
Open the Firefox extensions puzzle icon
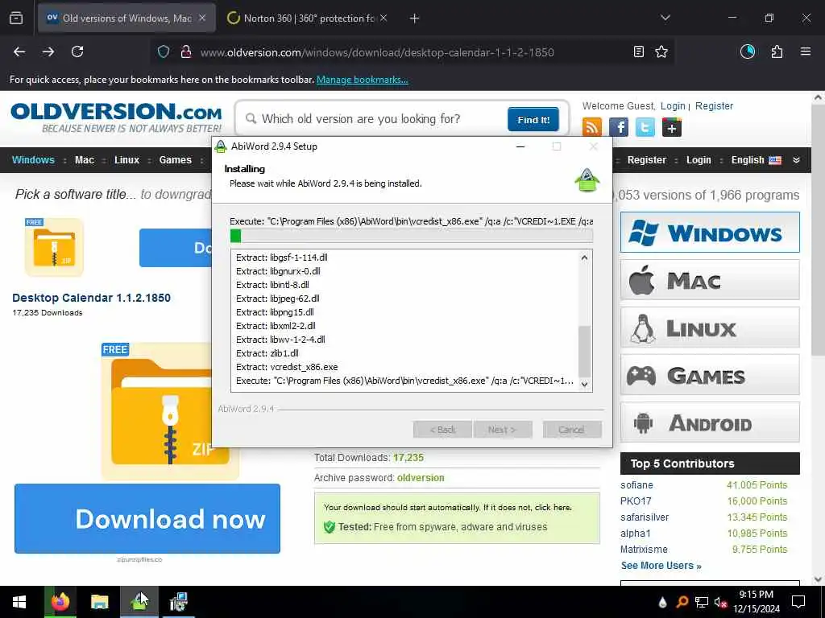pos(777,51)
